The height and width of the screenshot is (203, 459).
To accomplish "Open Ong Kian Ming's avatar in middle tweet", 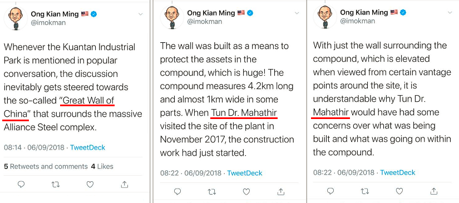I will point(172,17).
